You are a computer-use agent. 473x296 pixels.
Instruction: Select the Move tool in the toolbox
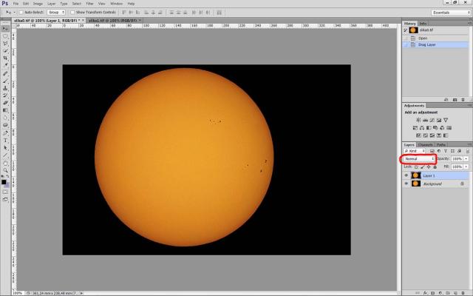(5, 29)
